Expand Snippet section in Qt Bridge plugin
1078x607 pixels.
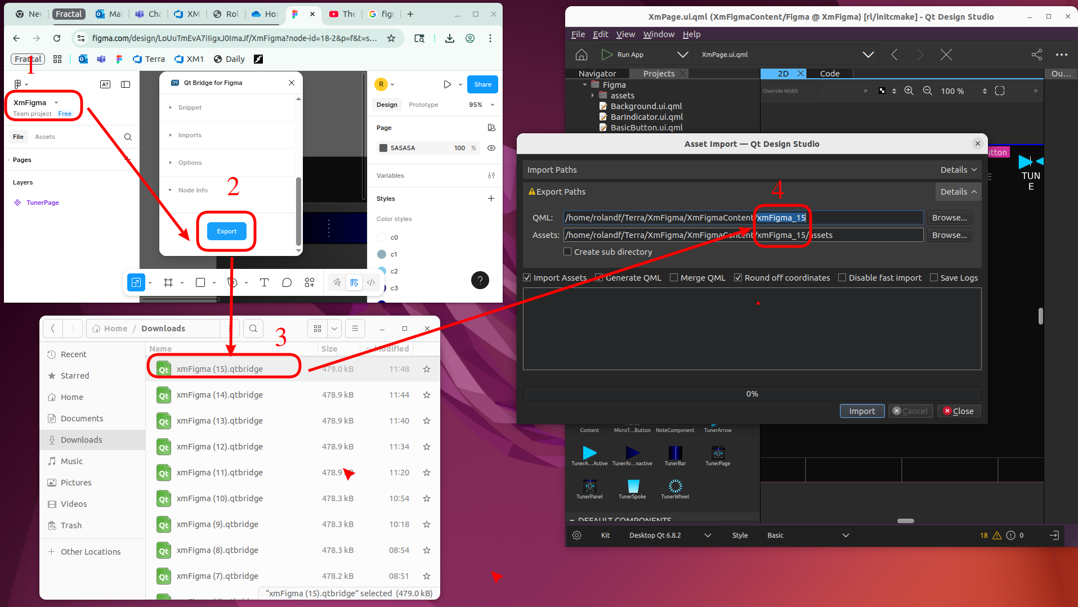tap(171, 107)
